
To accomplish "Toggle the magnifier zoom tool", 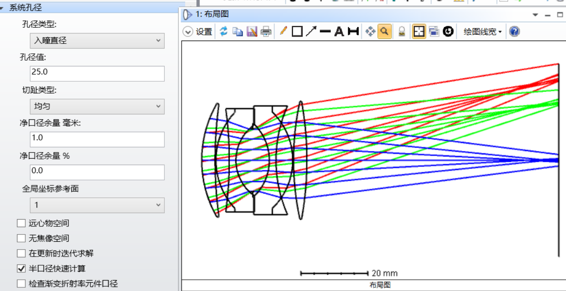I will (x=385, y=32).
